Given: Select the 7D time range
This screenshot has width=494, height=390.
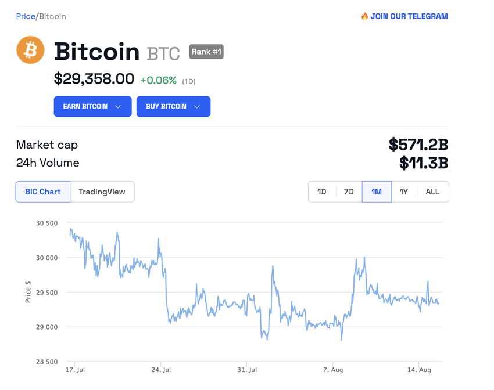Looking at the screenshot, I should [349, 192].
